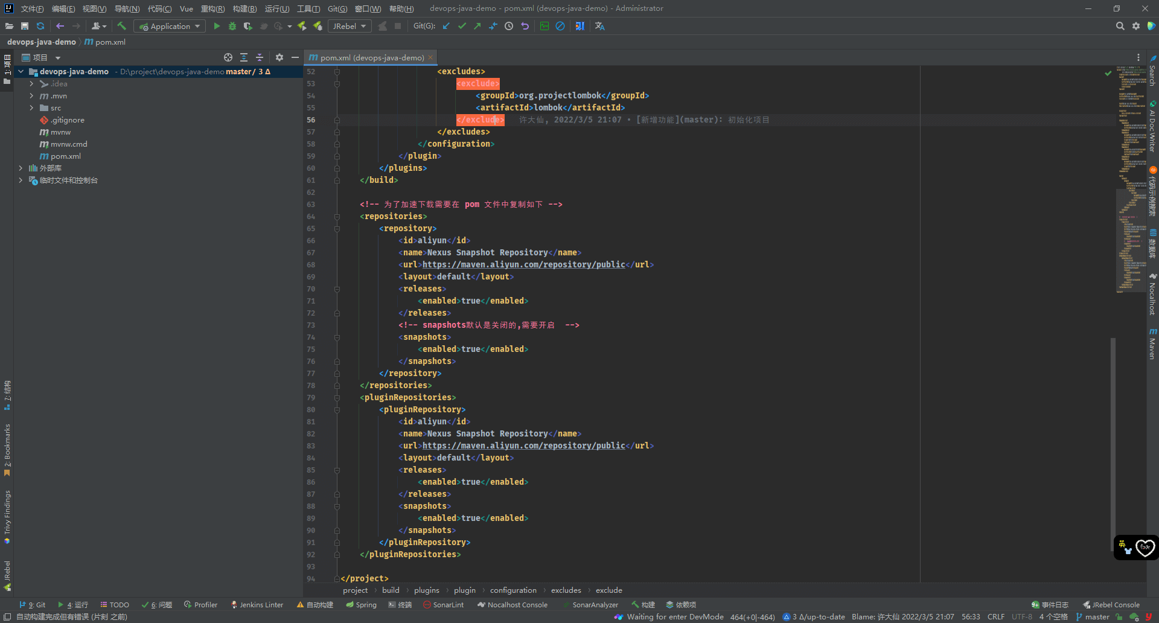Start debugging with green bug icon
Viewport: 1159px width, 623px height.
[x=232, y=26]
